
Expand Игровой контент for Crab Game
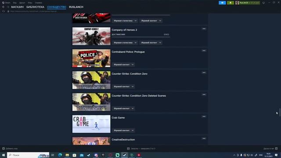[124, 130]
